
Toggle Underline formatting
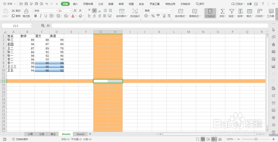click(46, 16)
